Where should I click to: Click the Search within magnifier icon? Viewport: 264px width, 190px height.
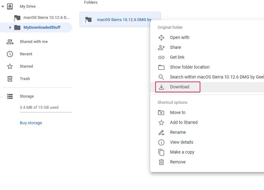(161, 77)
